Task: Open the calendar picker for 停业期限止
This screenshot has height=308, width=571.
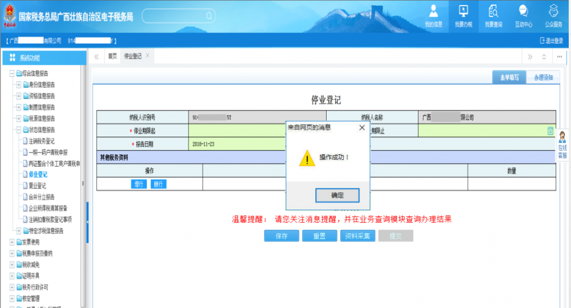Action: coord(550,131)
